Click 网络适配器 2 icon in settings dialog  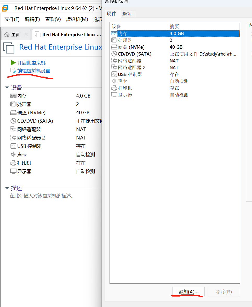point(114,67)
